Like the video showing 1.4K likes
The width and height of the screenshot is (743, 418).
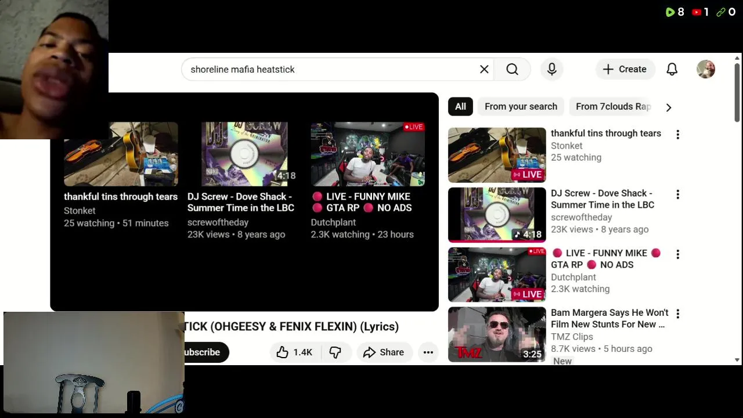[x=295, y=352]
